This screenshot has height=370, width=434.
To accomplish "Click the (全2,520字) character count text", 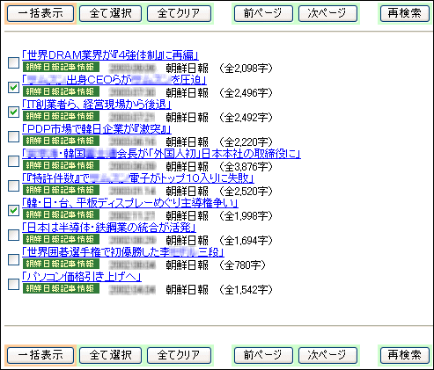I will point(246,192).
